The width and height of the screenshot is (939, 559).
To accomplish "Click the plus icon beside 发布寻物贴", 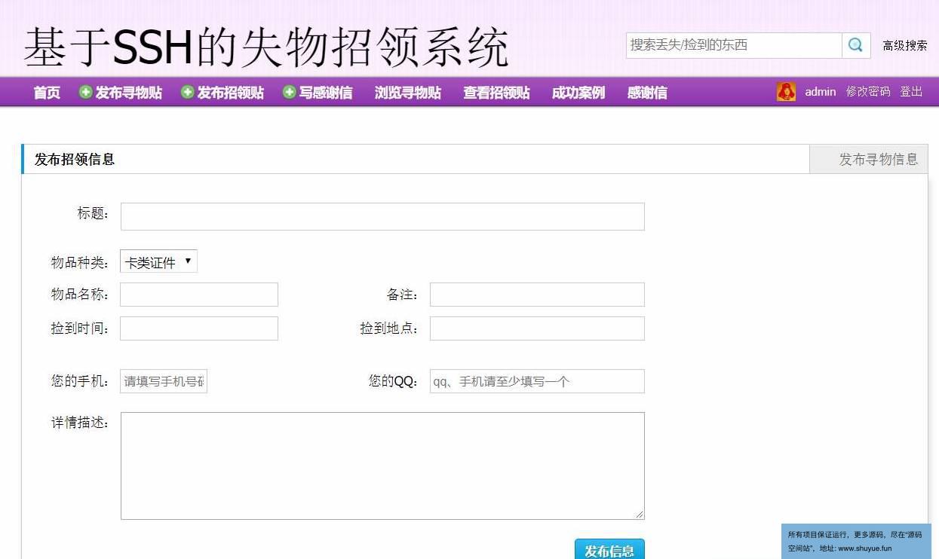I will (86, 92).
